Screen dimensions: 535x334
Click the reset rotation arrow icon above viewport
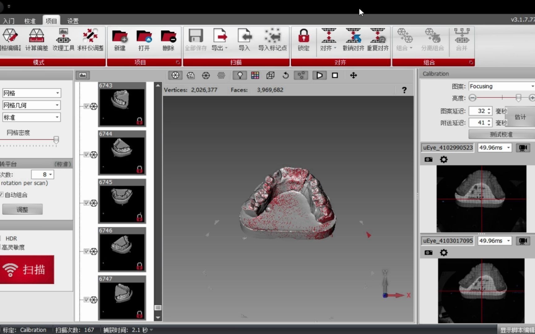[x=285, y=75]
